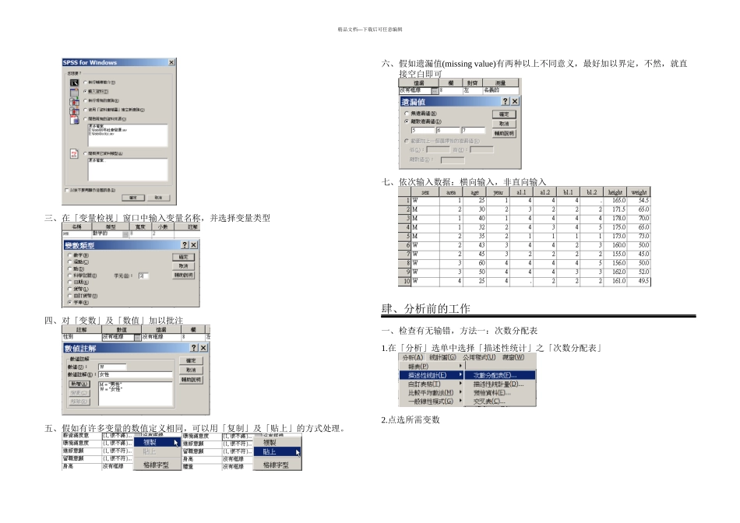Tick the don't-show-this-dialog-again checkbox
This screenshot has height=523, width=740.
pyautogui.click(x=66, y=190)
